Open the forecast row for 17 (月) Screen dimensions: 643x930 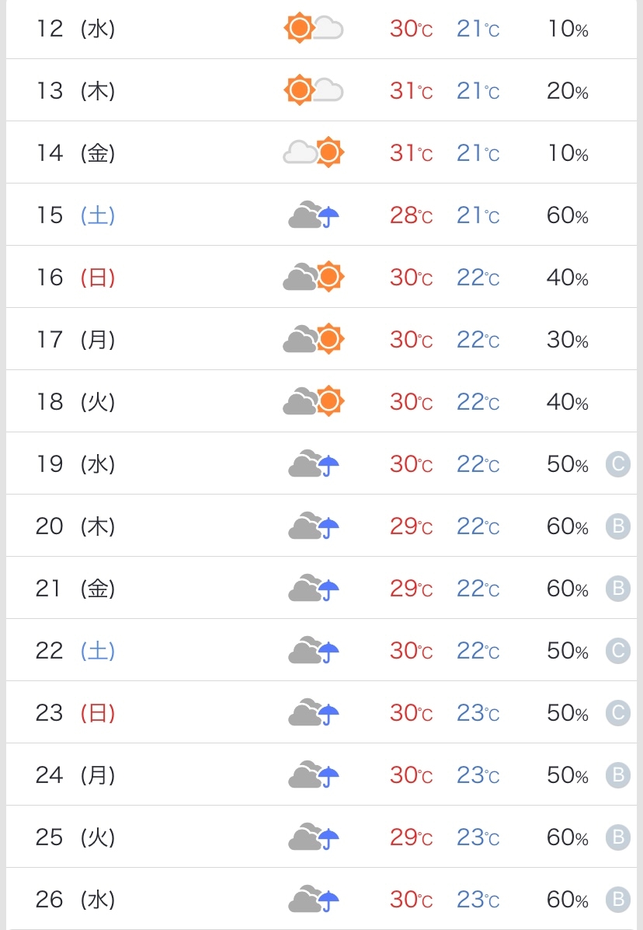(x=321, y=339)
